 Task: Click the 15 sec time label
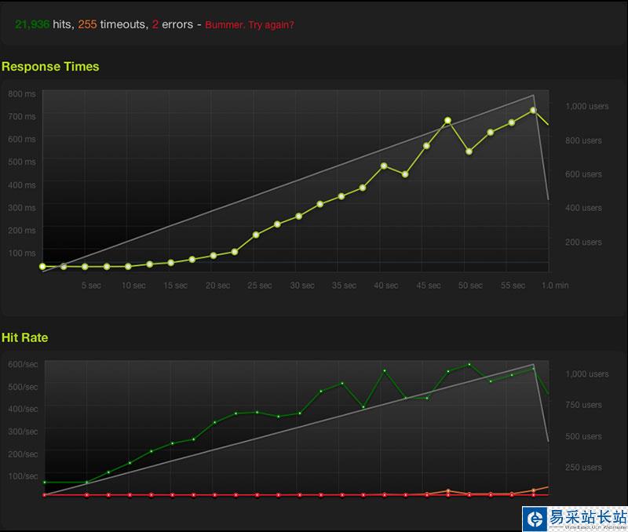click(x=175, y=286)
